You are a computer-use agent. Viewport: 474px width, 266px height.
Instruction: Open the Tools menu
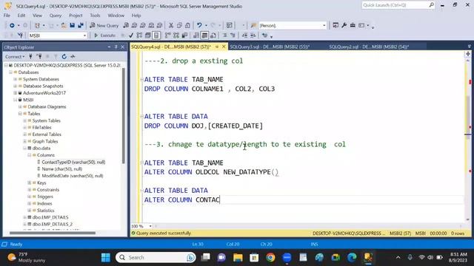(x=95, y=16)
